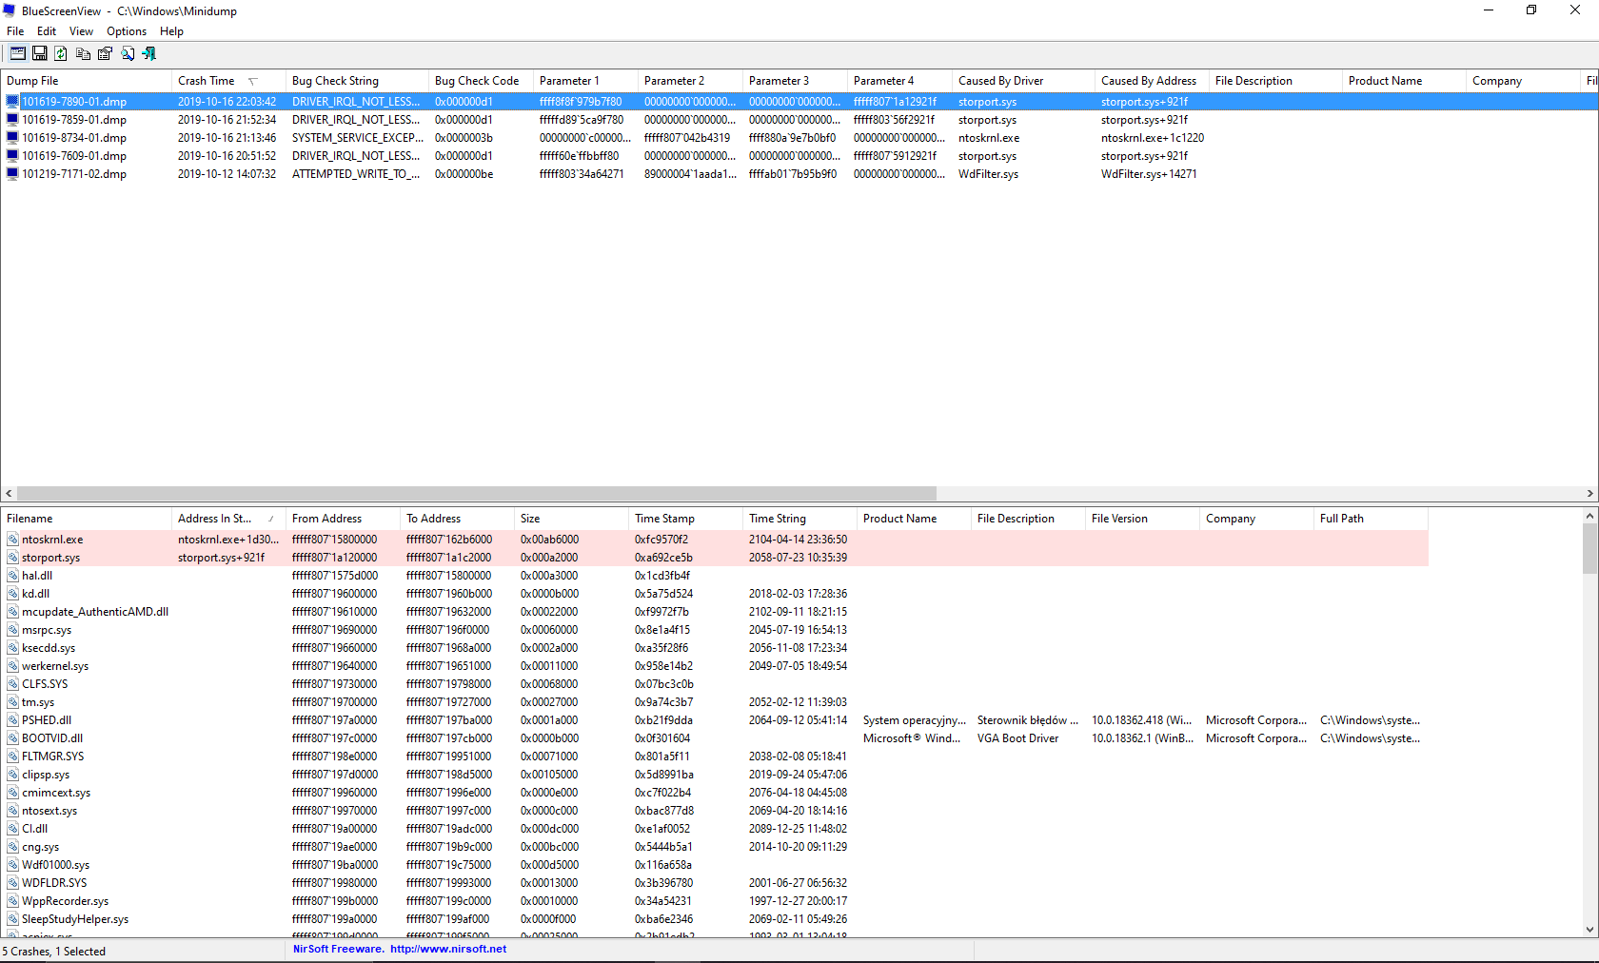Click the Copy Selected Items icon
The width and height of the screenshot is (1599, 963).
pyautogui.click(x=84, y=53)
